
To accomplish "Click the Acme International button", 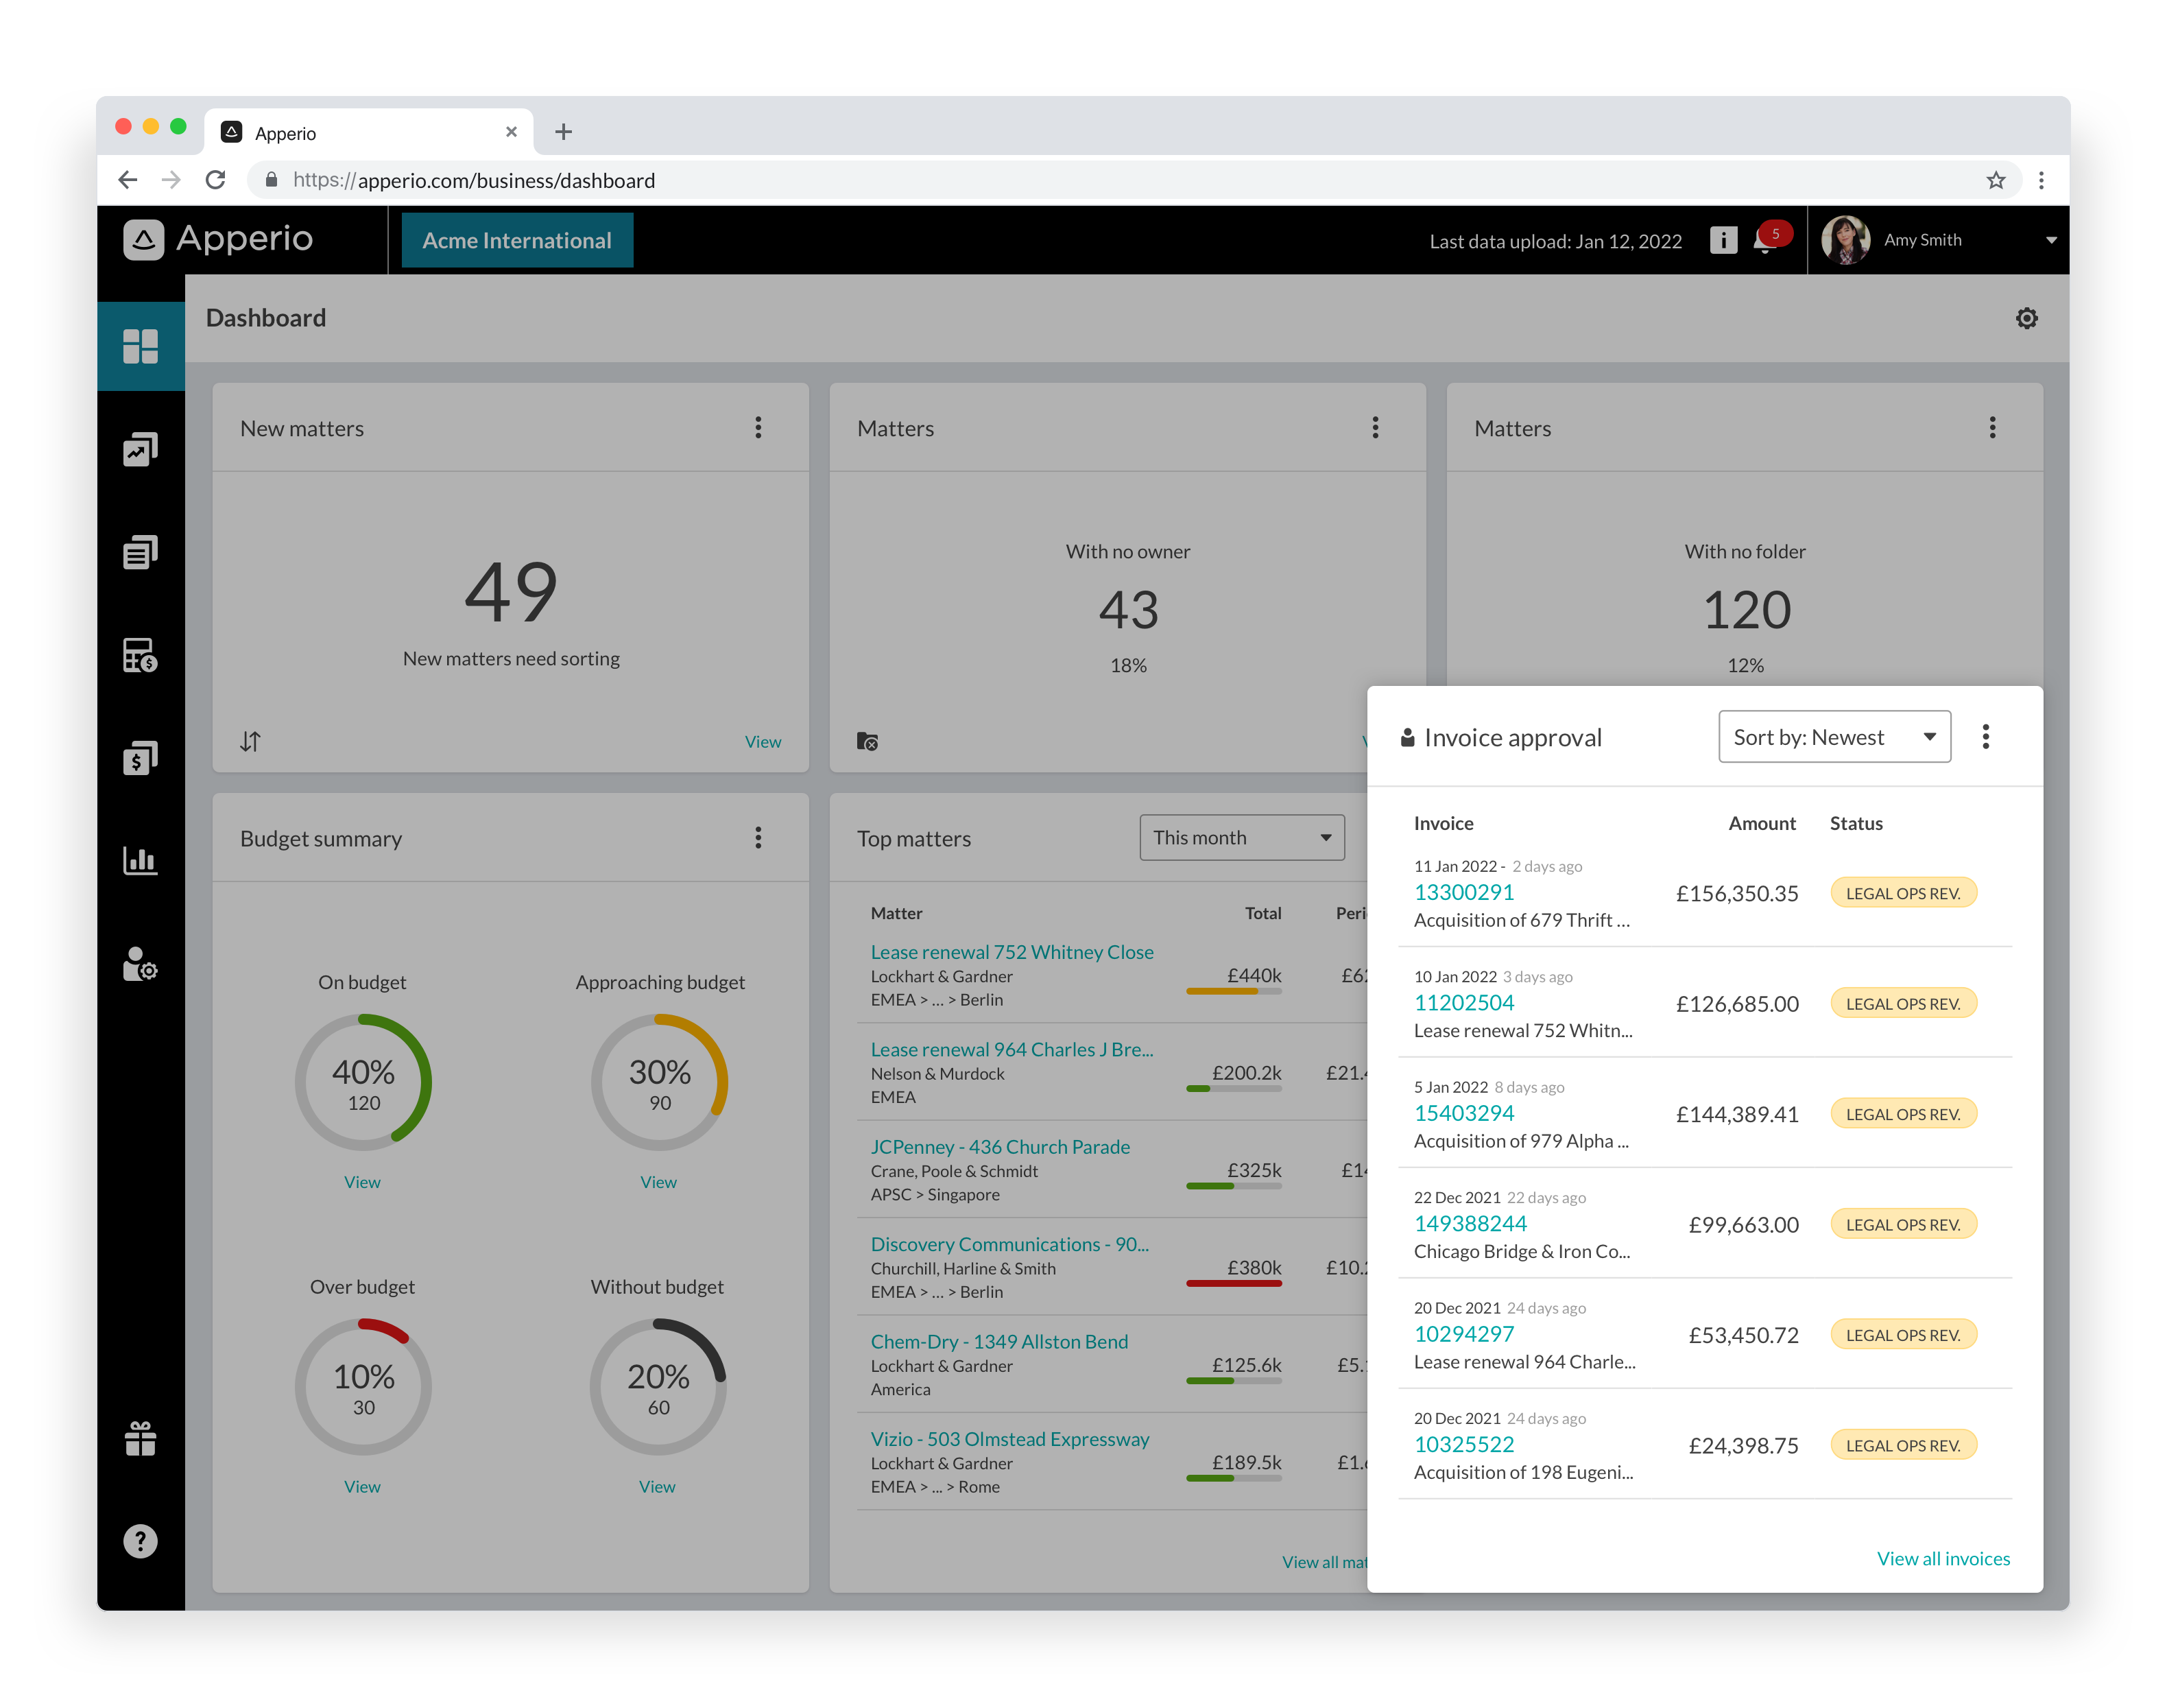I will pos(517,240).
